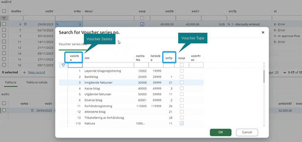Click the magnifier icon in the srNo cell
This screenshot has height=142, width=302.
pyautogui.click(x=57, y=24)
